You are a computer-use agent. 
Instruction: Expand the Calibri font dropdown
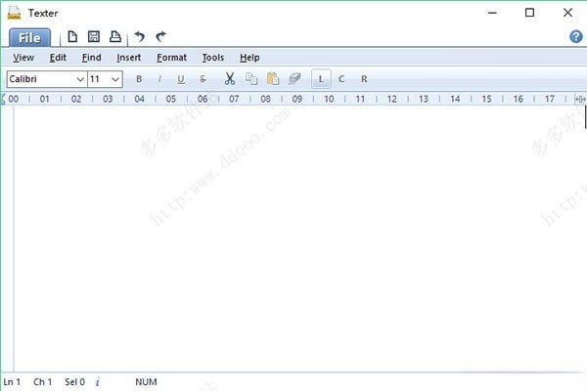pyautogui.click(x=79, y=79)
